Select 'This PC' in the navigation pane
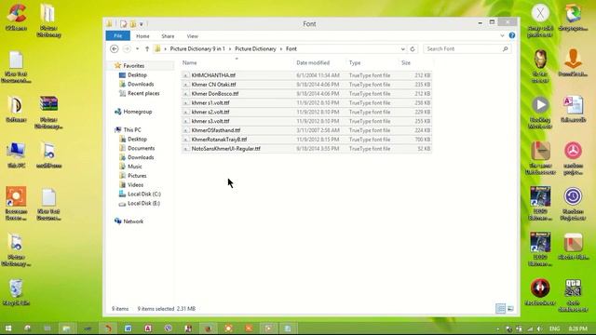596x335 pixels. coord(132,130)
